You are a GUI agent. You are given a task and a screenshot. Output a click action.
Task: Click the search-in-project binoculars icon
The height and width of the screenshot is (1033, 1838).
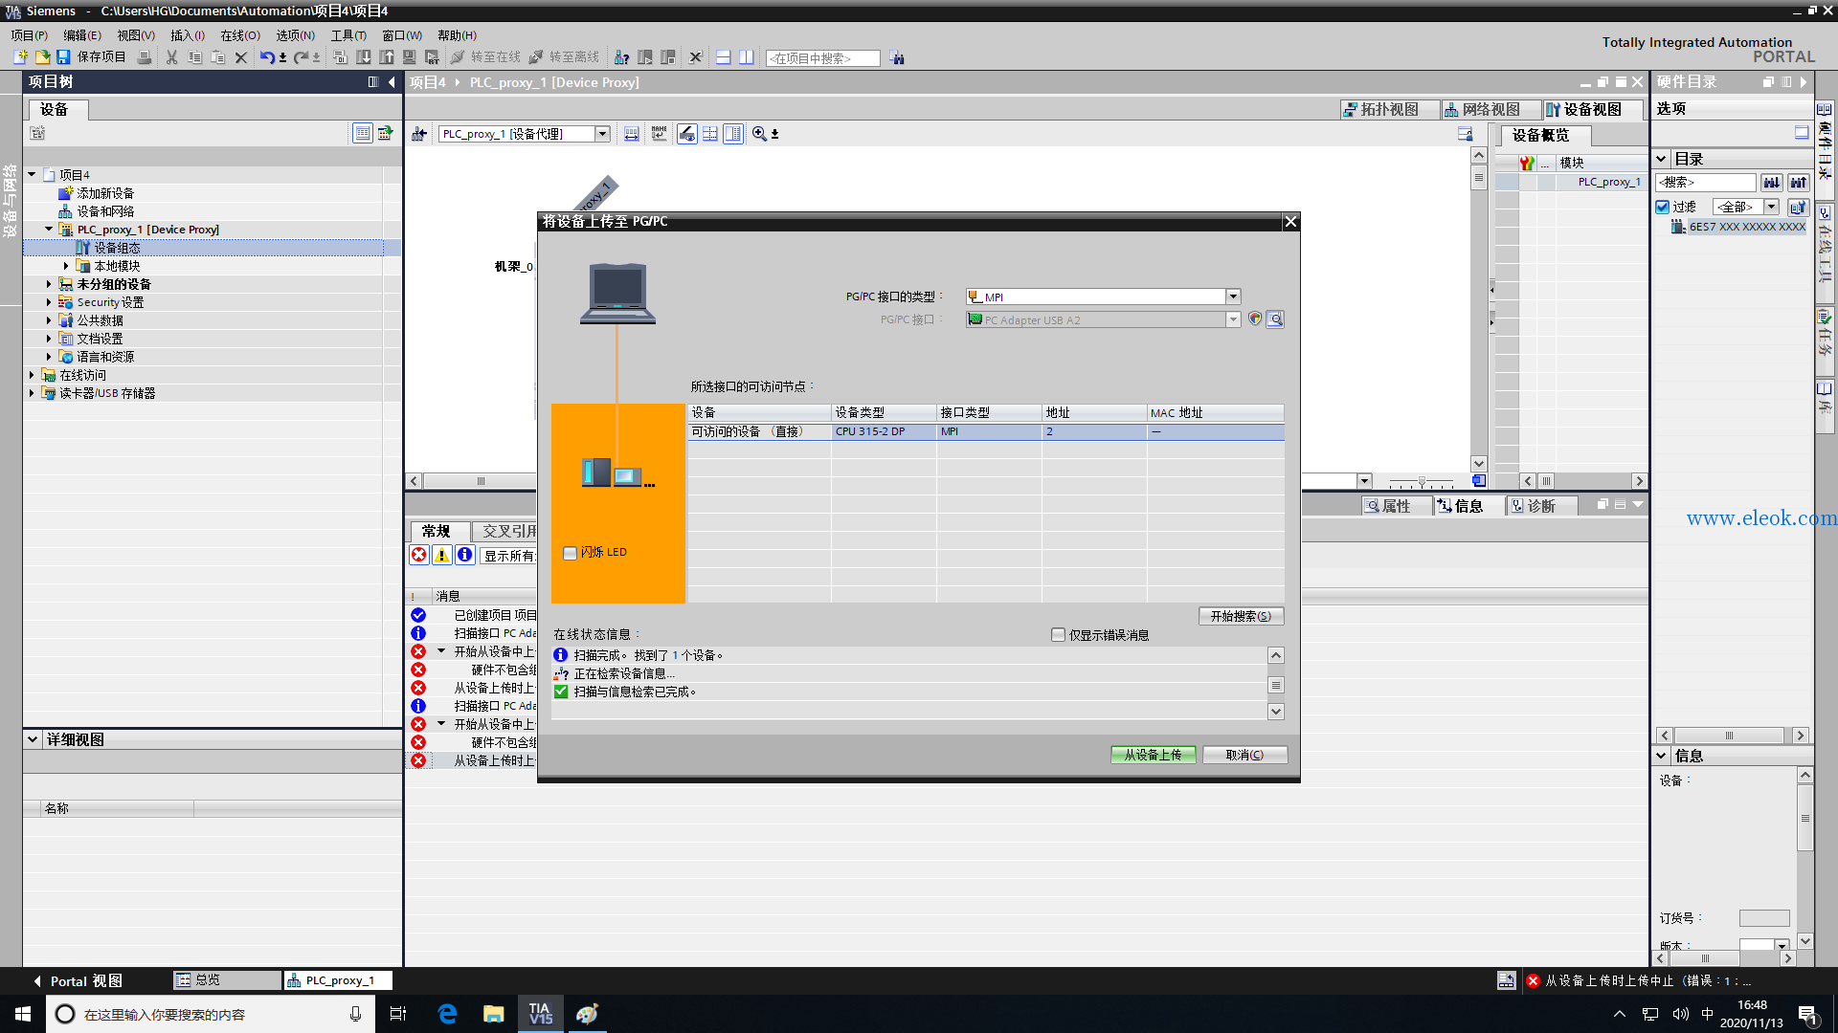(897, 58)
